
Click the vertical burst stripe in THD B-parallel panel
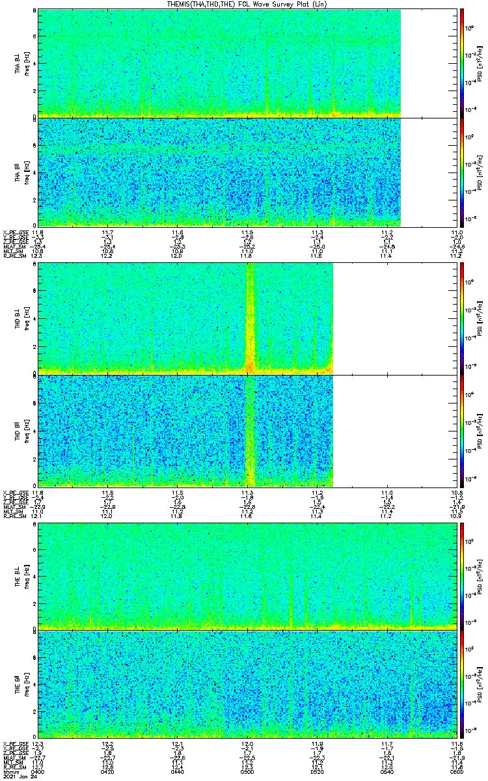[249, 431]
